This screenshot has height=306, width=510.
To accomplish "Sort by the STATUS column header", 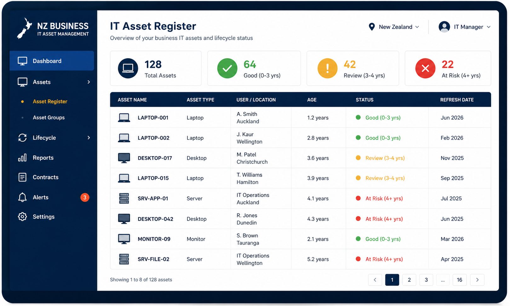I will [364, 100].
